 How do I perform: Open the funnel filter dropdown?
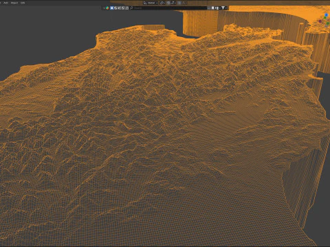(224, 8)
